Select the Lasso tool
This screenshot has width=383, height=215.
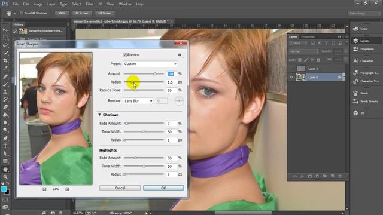[5, 45]
